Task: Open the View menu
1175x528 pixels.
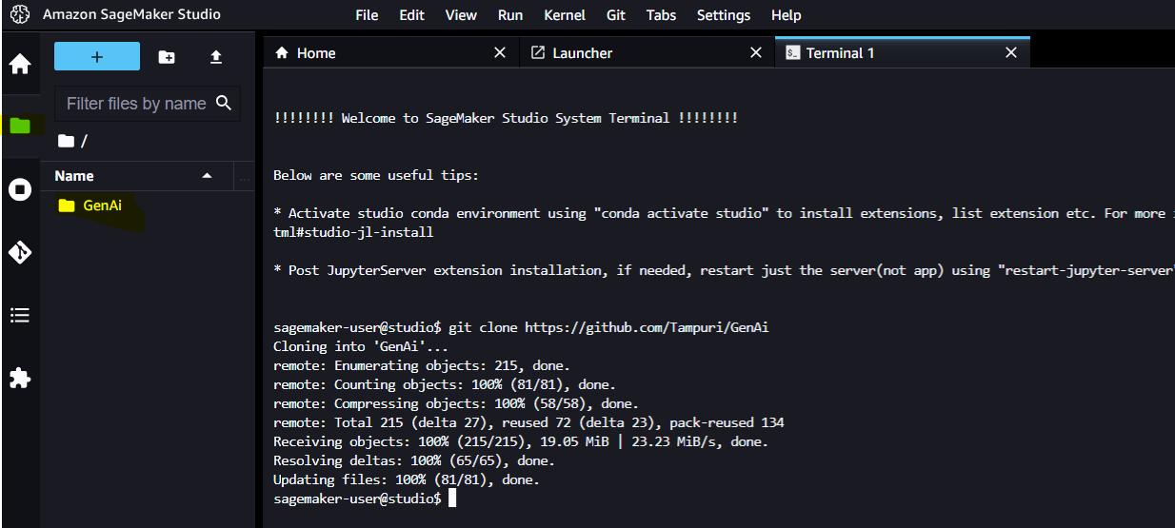Action: [x=461, y=15]
